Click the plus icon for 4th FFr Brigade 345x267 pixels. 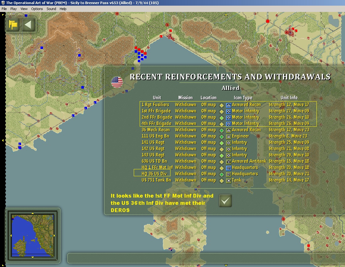coord(222,124)
